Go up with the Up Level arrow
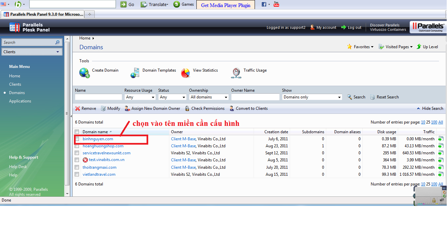 (419, 47)
